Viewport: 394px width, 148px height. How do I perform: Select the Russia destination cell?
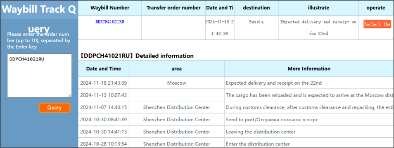click(x=256, y=22)
